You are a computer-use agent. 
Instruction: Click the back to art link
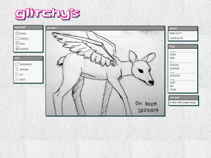(x=176, y=38)
